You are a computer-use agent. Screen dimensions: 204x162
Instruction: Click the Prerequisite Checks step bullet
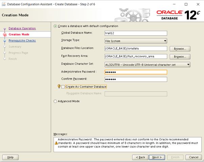(5, 41)
